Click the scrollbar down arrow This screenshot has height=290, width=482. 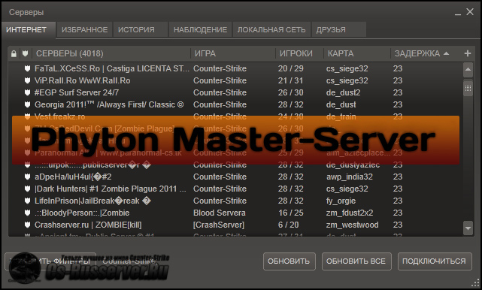[468, 228]
